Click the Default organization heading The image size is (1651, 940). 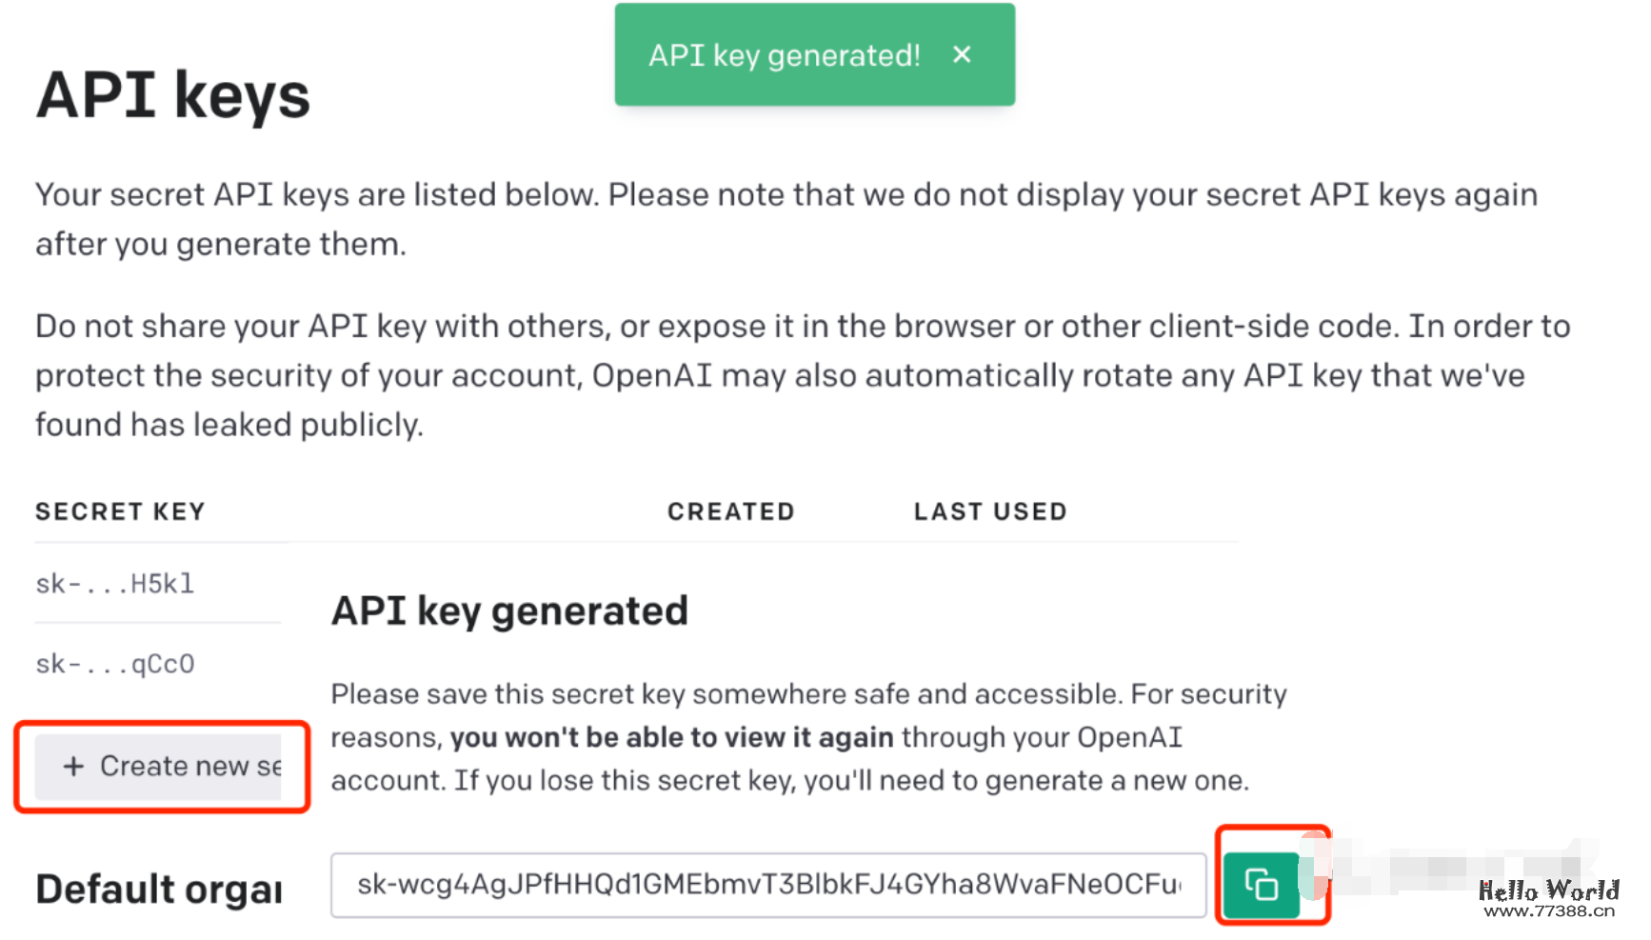coord(159,890)
